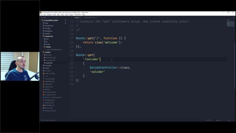Open the server.php file icon

44,108
